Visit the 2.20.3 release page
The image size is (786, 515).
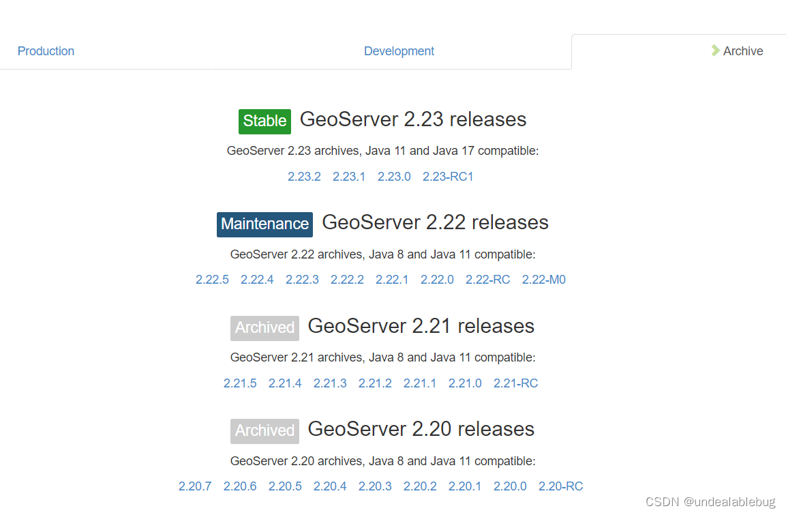[375, 486]
